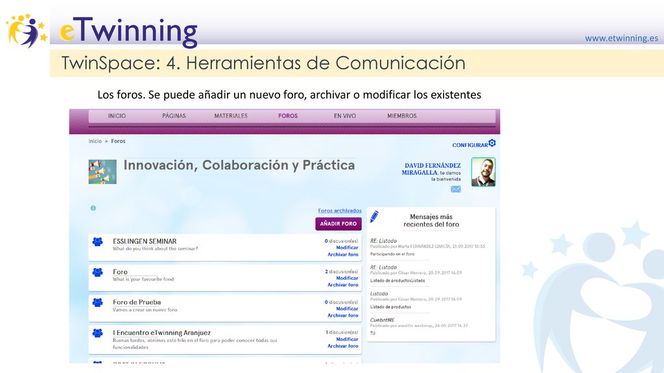Click Archivar foro for ESSLINGEN SEMINAR

[343, 254]
